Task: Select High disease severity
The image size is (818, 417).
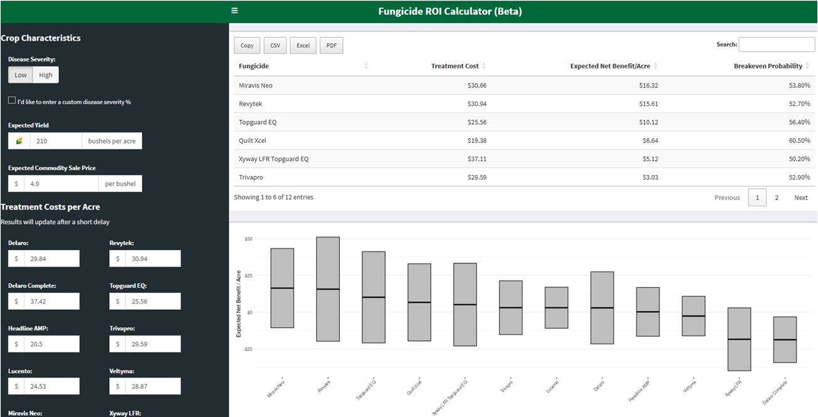Action: (45, 75)
